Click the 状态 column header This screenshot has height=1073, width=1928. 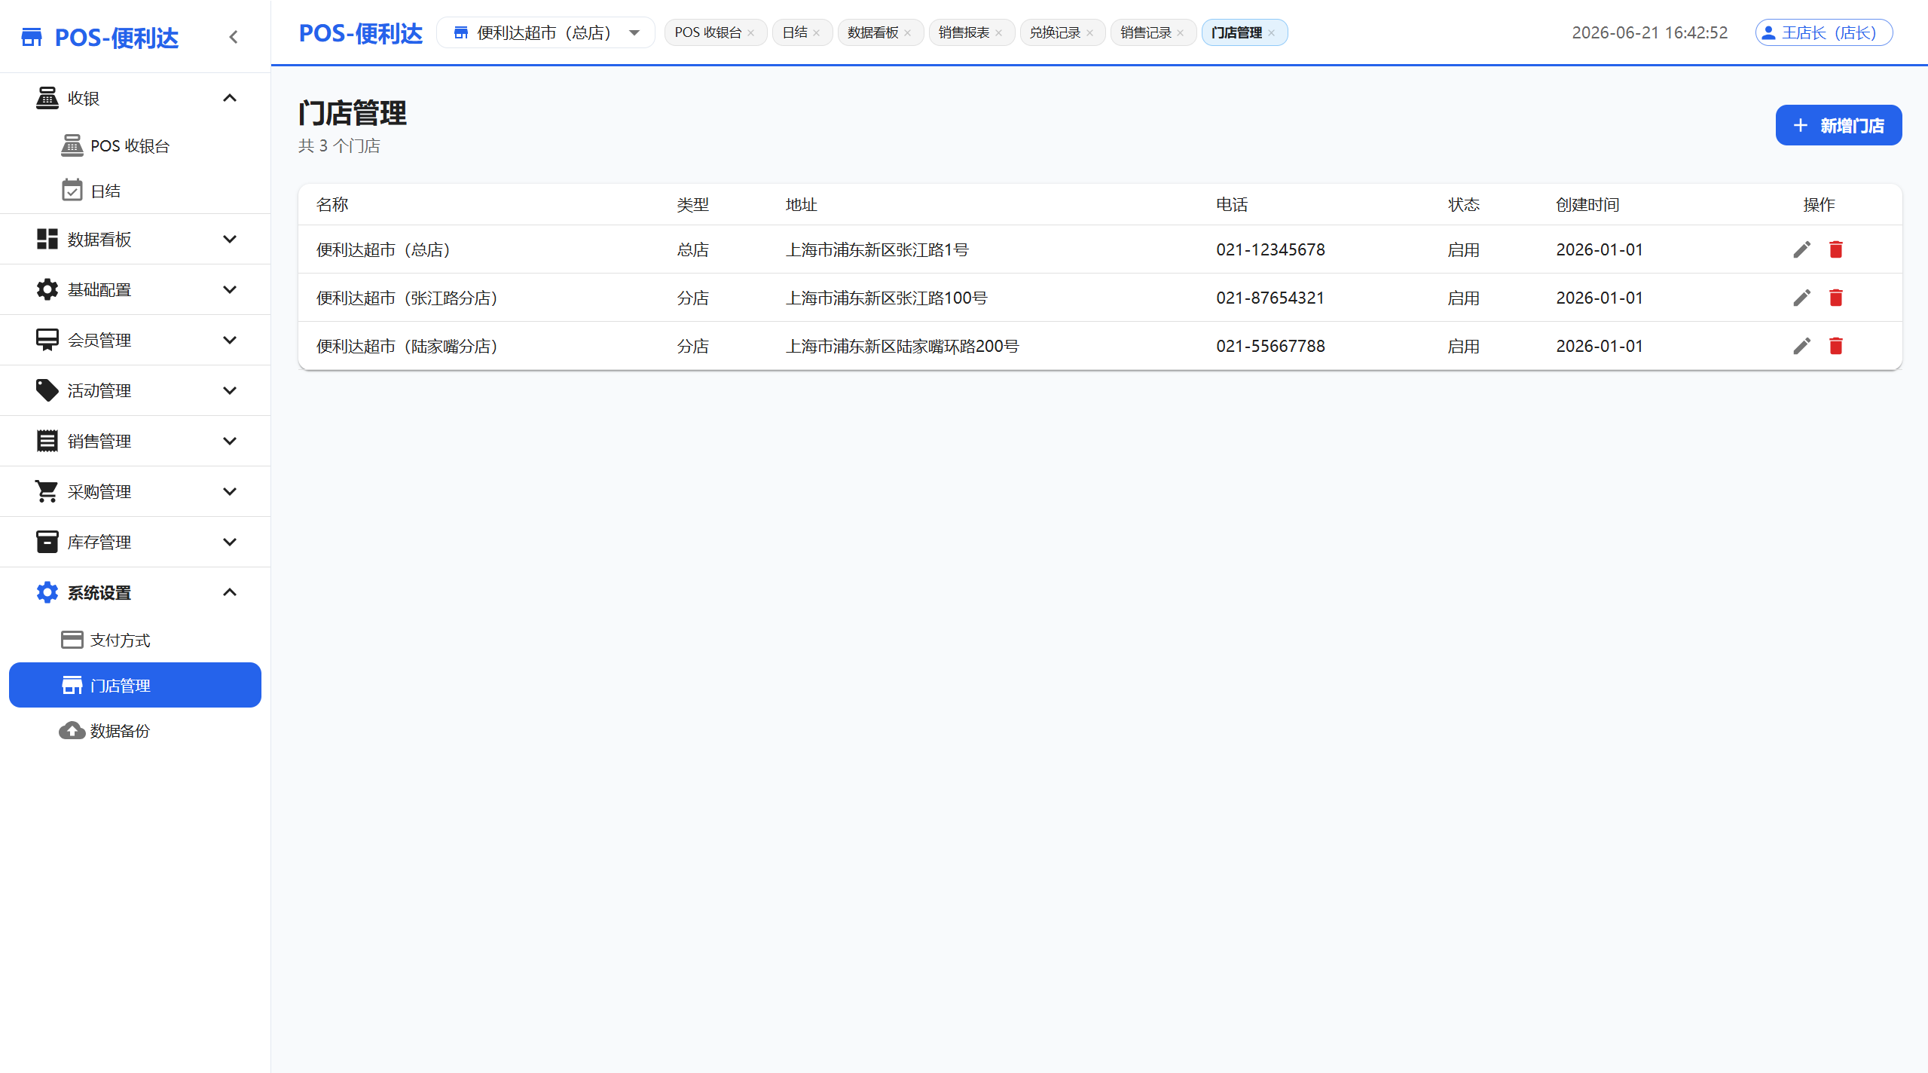1463,205
